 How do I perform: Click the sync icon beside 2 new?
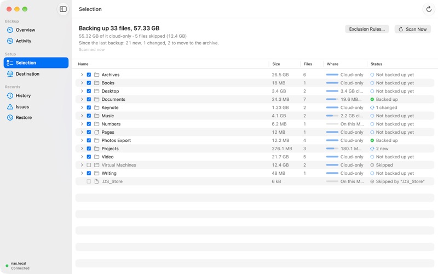pos(372,149)
